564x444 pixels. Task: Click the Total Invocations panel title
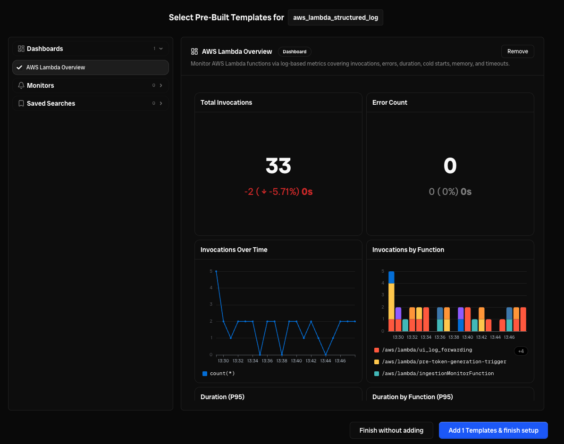[226, 102]
